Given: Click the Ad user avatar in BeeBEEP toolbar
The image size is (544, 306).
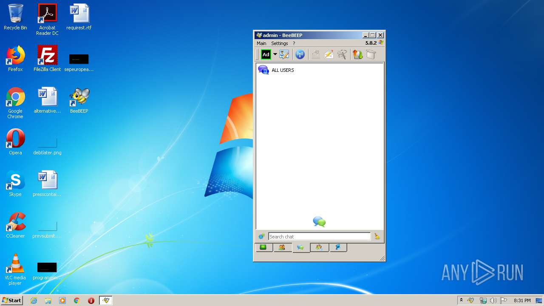Looking at the screenshot, I should pyautogui.click(x=266, y=54).
